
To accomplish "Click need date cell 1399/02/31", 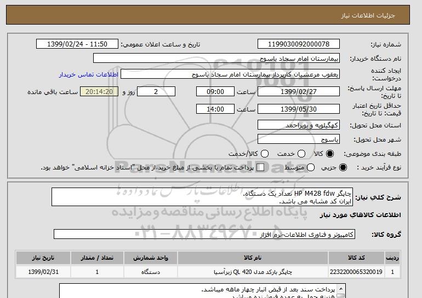I will 43,272.
